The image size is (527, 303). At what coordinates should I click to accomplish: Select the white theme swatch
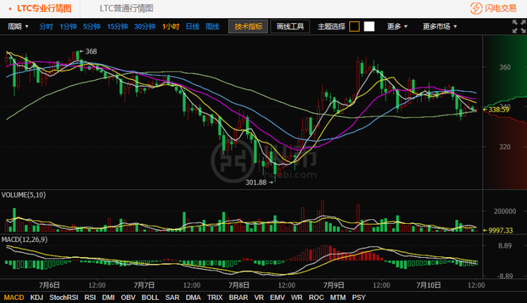click(x=369, y=26)
